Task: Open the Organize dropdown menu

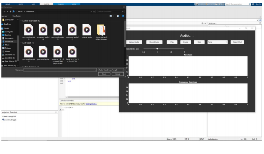Action: pos(5,16)
